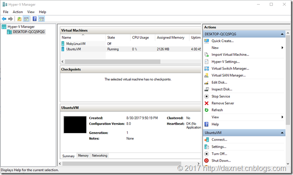Image resolution: width=293 pixels, height=175 pixels.
Task: Open the Action menu
Action: [18, 12]
